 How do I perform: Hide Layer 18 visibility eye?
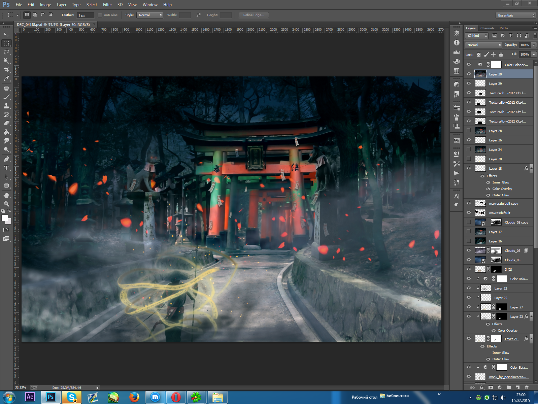pos(469,168)
